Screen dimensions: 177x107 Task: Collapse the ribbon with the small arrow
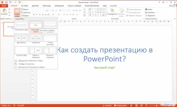click(x=175, y=19)
